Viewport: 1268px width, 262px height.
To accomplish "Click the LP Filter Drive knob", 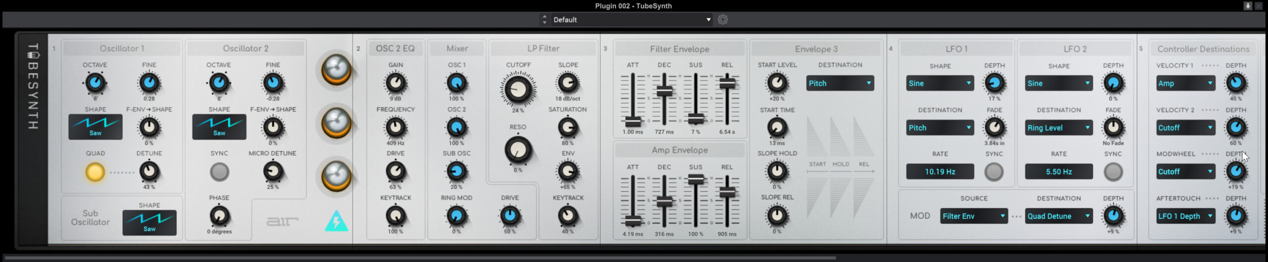I will pos(510,216).
